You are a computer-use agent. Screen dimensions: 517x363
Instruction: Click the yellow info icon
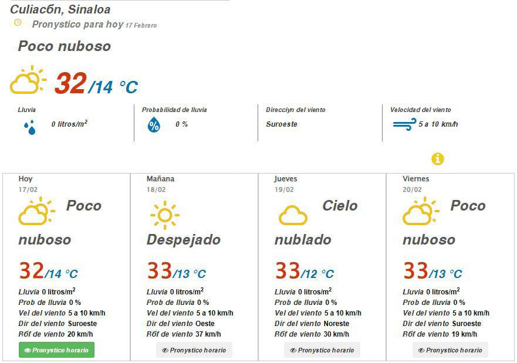point(436,158)
